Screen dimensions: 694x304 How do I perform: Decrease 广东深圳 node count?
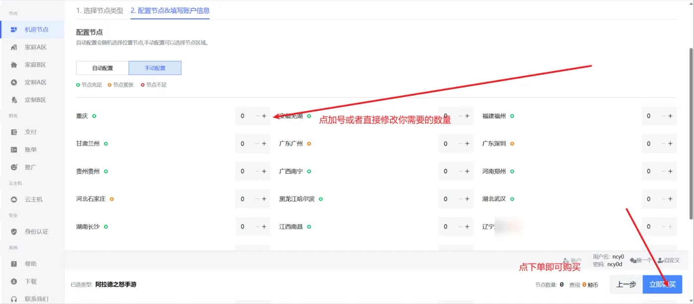663,144
